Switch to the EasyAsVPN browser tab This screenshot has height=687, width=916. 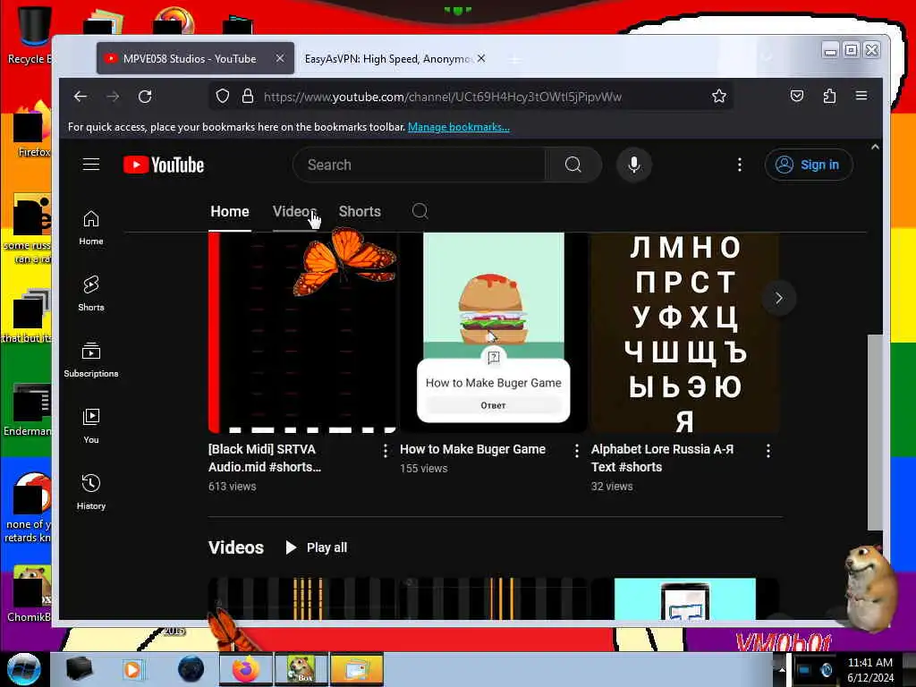click(x=386, y=58)
